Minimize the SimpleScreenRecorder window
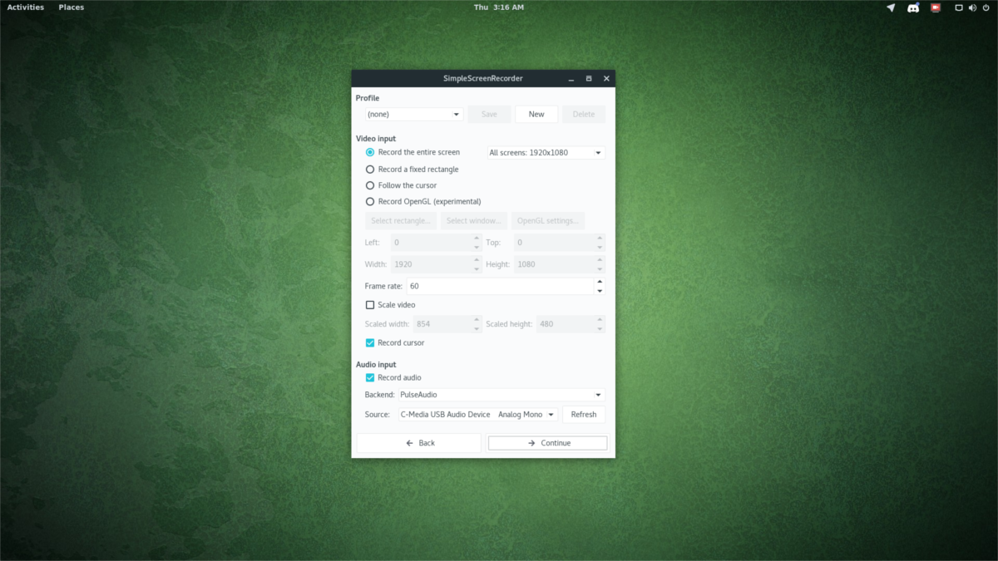Viewport: 998px width, 561px height. coord(571,79)
